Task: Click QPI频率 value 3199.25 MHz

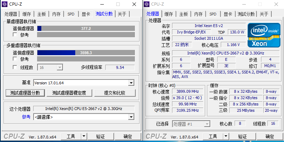Action: (x=188, y=110)
